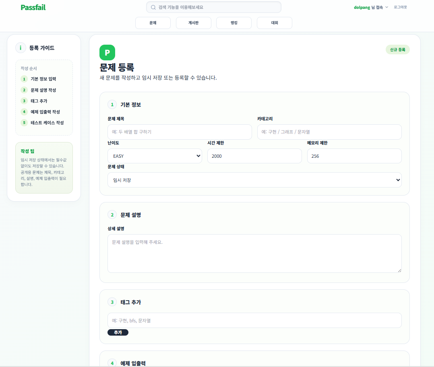This screenshot has height=367, width=434.
Task: Click the 문제 제목 input field
Action: click(x=180, y=132)
